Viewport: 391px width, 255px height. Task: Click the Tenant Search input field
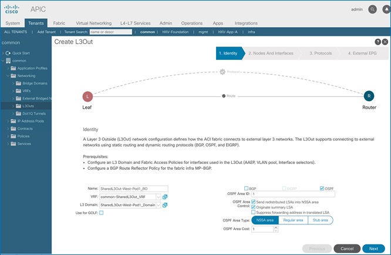click(111, 32)
